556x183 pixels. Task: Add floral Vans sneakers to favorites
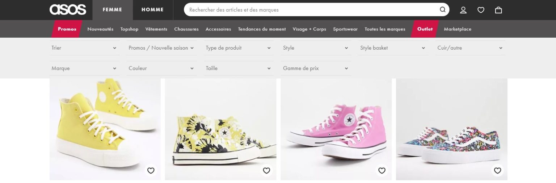coord(497,171)
